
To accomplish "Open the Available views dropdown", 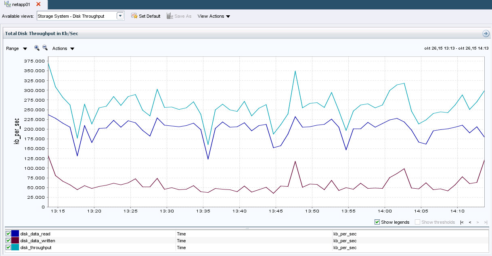I will [x=120, y=16].
